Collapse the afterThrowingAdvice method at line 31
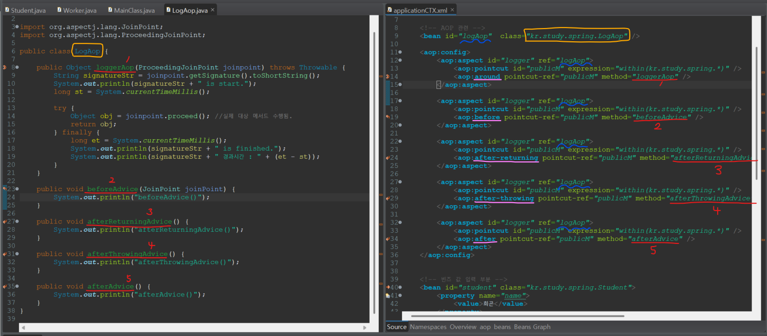 [17, 254]
